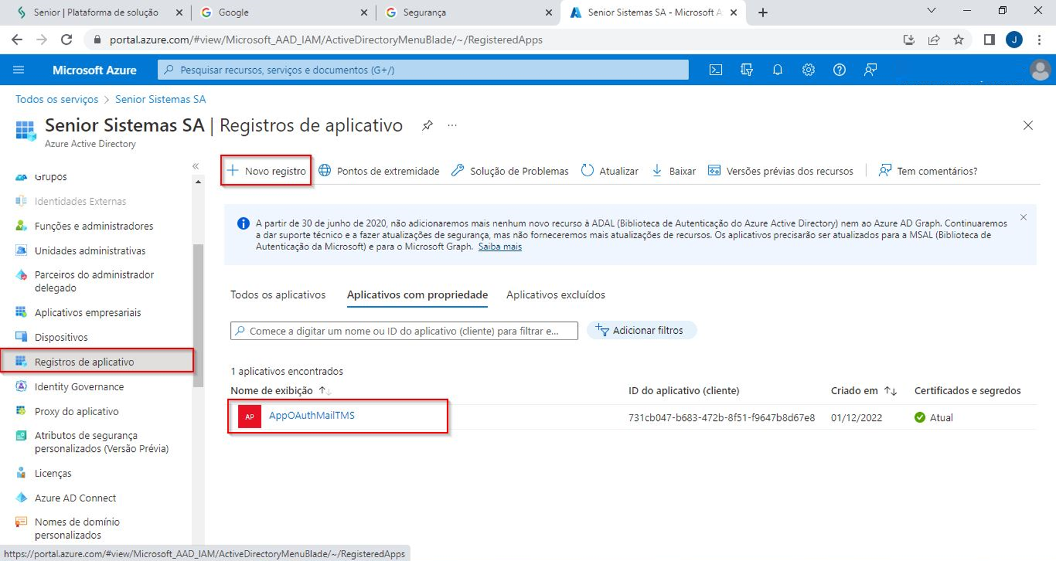Click the browser address bar URL
Viewport: 1056px width, 561px height.
pos(326,40)
